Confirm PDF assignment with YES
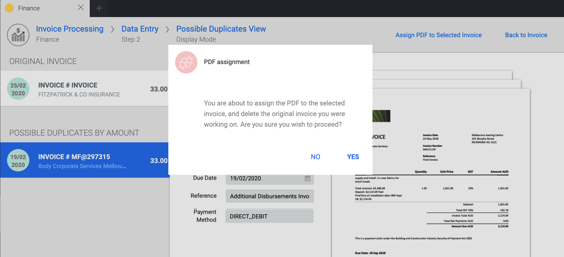This screenshot has width=564, height=257. click(353, 157)
